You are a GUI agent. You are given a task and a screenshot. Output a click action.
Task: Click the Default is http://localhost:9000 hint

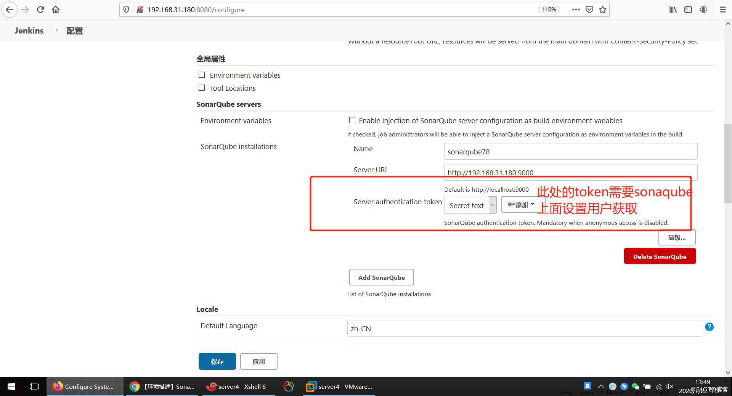[x=486, y=189]
